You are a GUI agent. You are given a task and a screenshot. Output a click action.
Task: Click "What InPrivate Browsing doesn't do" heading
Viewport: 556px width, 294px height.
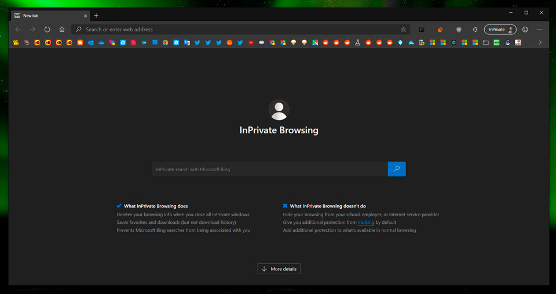coord(328,206)
